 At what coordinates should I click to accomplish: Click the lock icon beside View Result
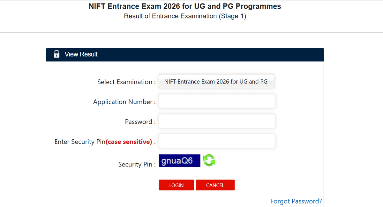56,54
